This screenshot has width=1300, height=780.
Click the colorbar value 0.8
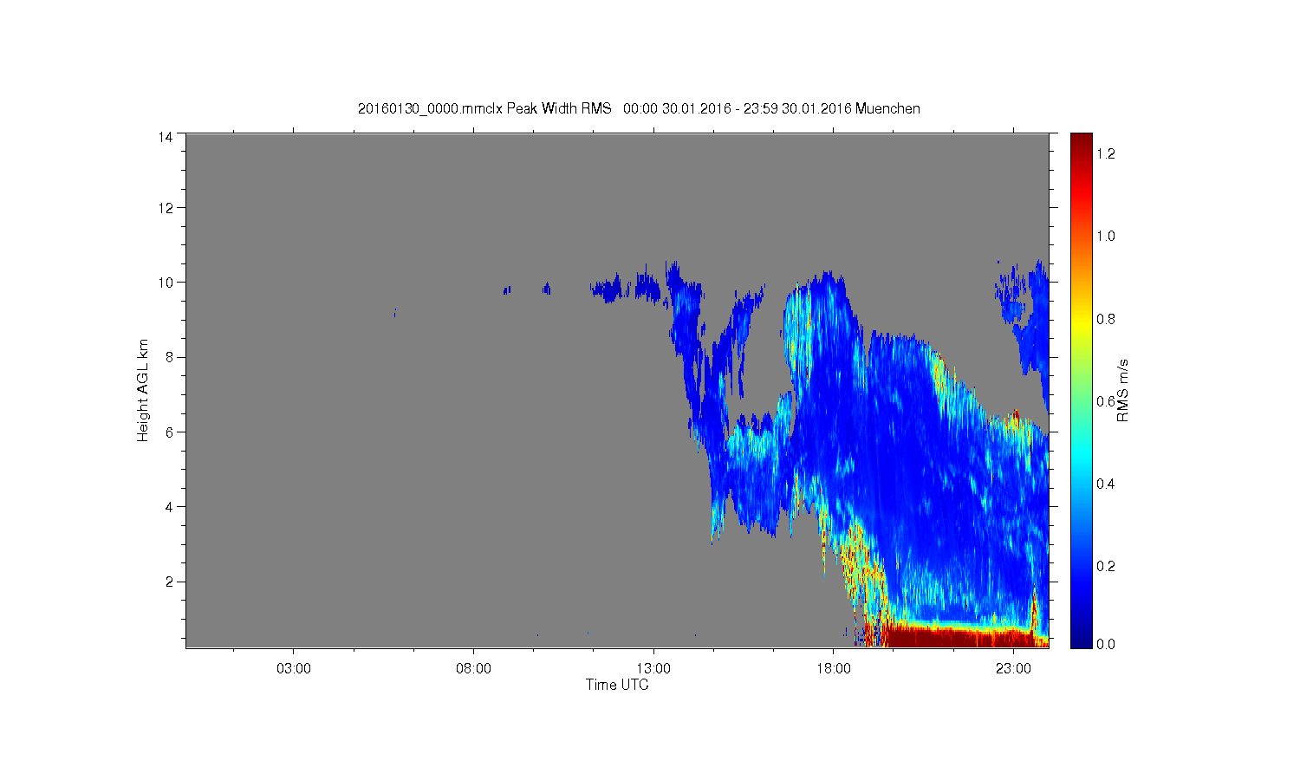pyautogui.click(x=1106, y=319)
